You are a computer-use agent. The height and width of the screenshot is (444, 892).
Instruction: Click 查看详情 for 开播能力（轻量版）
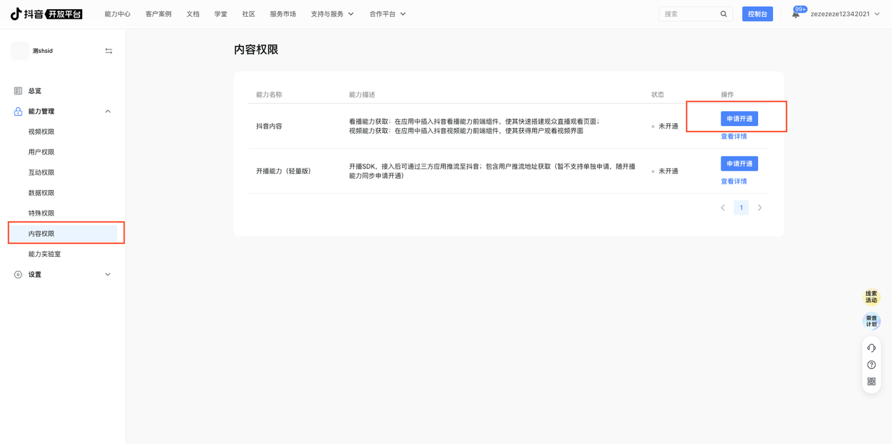[734, 181]
